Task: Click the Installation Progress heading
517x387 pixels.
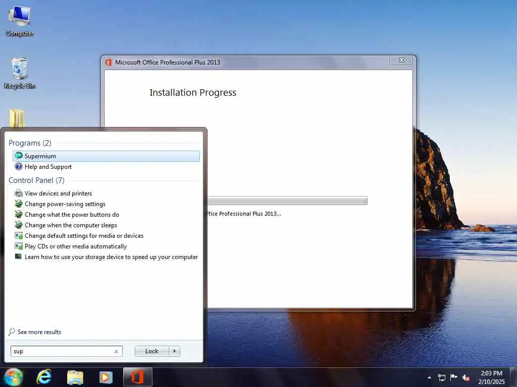Action: pos(193,93)
